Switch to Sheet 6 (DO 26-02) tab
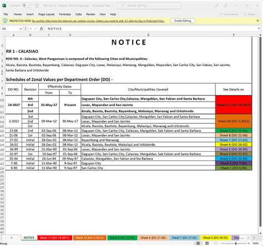 (x=215, y=238)
